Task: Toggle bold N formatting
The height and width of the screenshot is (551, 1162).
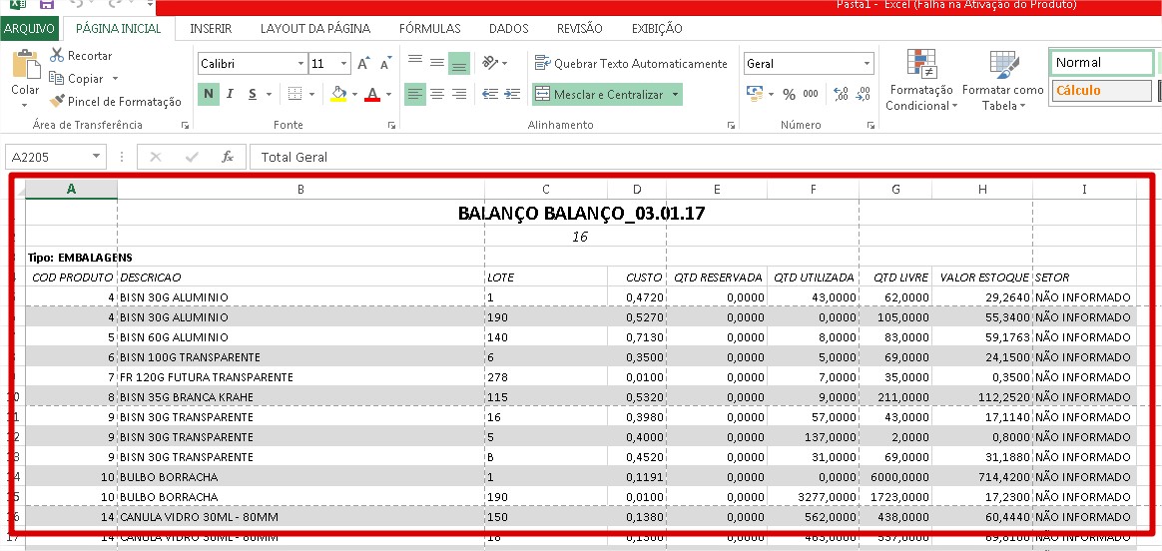Action: tap(209, 95)
